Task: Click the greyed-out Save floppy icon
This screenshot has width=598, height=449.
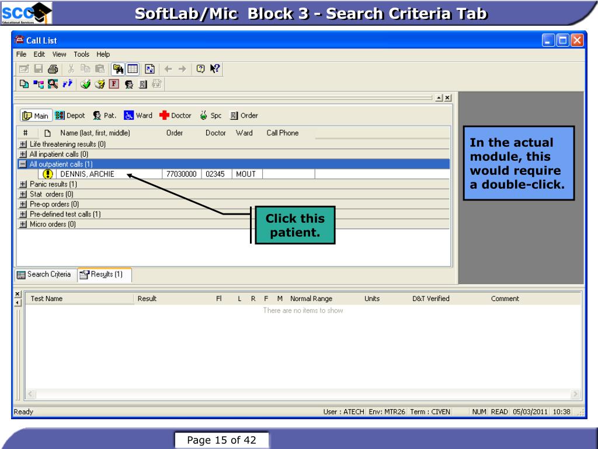Action: tap(38, 69)
